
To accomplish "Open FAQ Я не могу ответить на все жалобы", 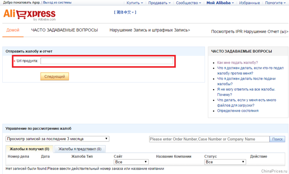I will 246,92.
